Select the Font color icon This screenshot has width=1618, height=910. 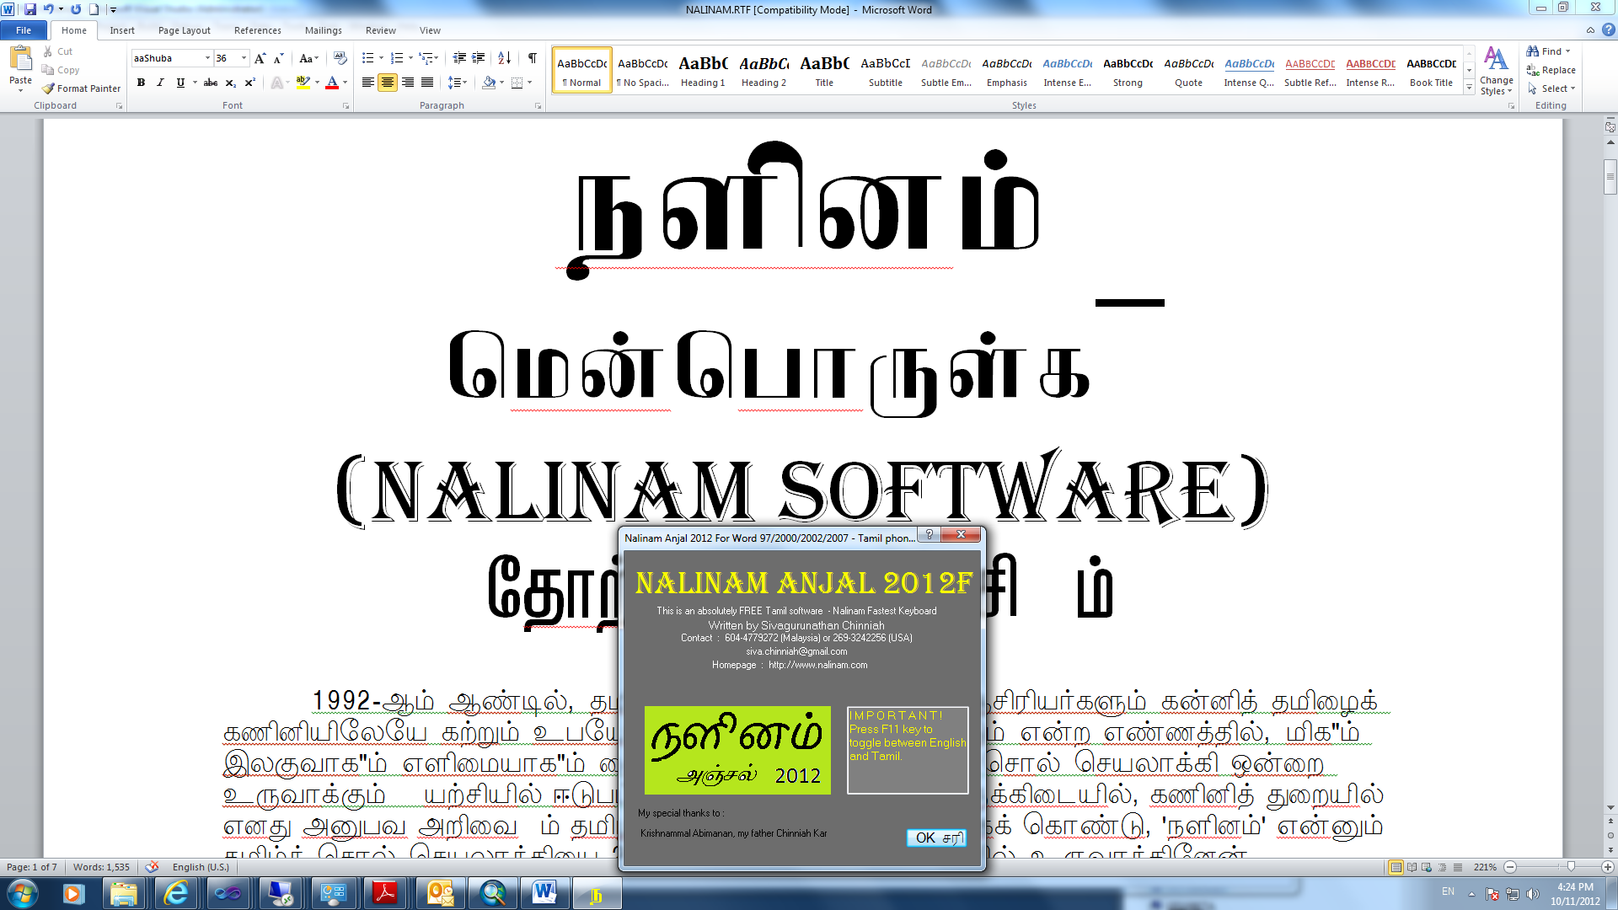[x=332, y=83]
